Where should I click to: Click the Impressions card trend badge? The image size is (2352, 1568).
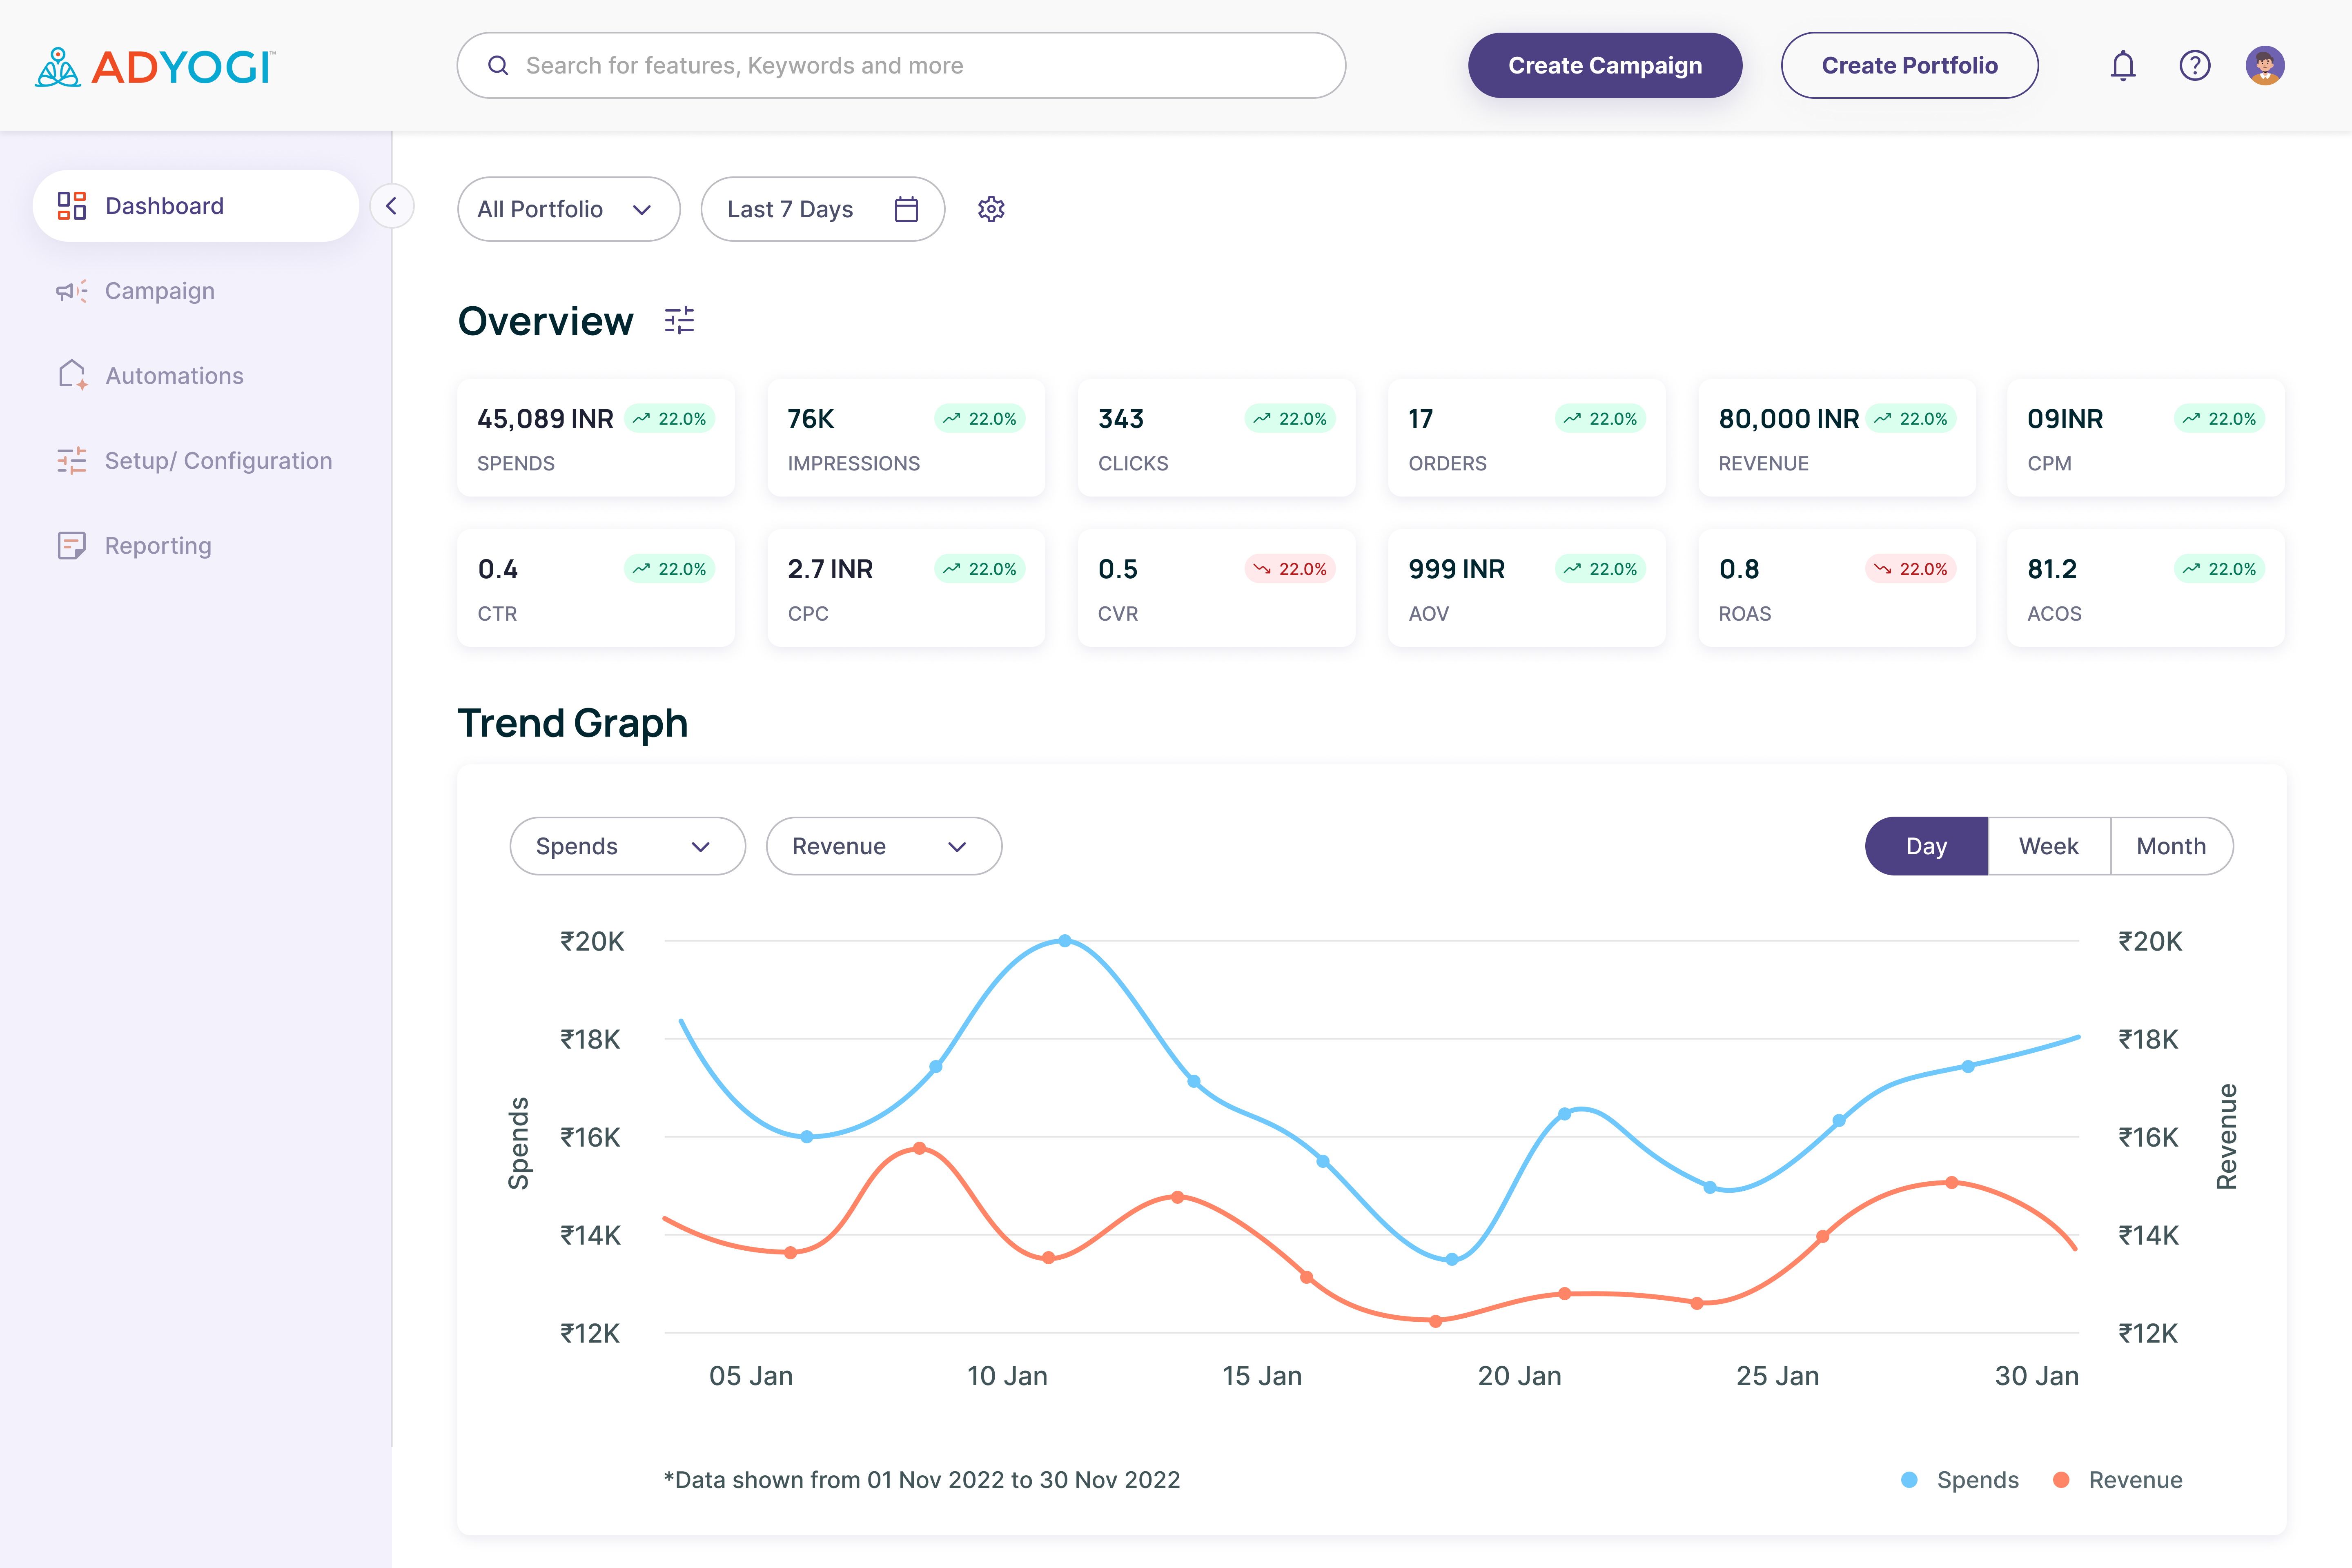979,419
